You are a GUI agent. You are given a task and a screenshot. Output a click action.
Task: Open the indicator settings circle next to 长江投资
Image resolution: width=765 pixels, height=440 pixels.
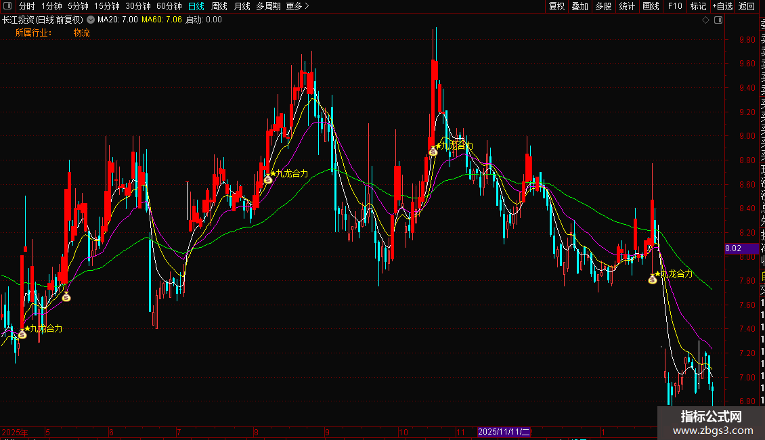tap(91, 20)
